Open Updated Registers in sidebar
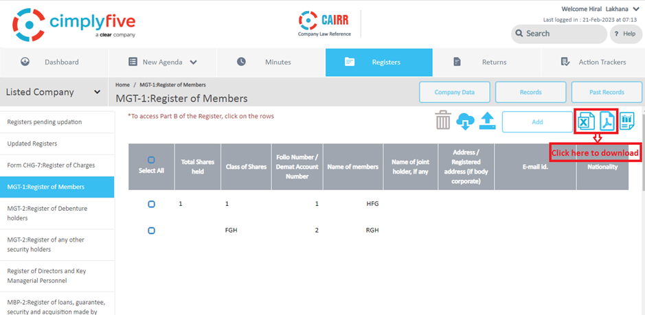 57,144
